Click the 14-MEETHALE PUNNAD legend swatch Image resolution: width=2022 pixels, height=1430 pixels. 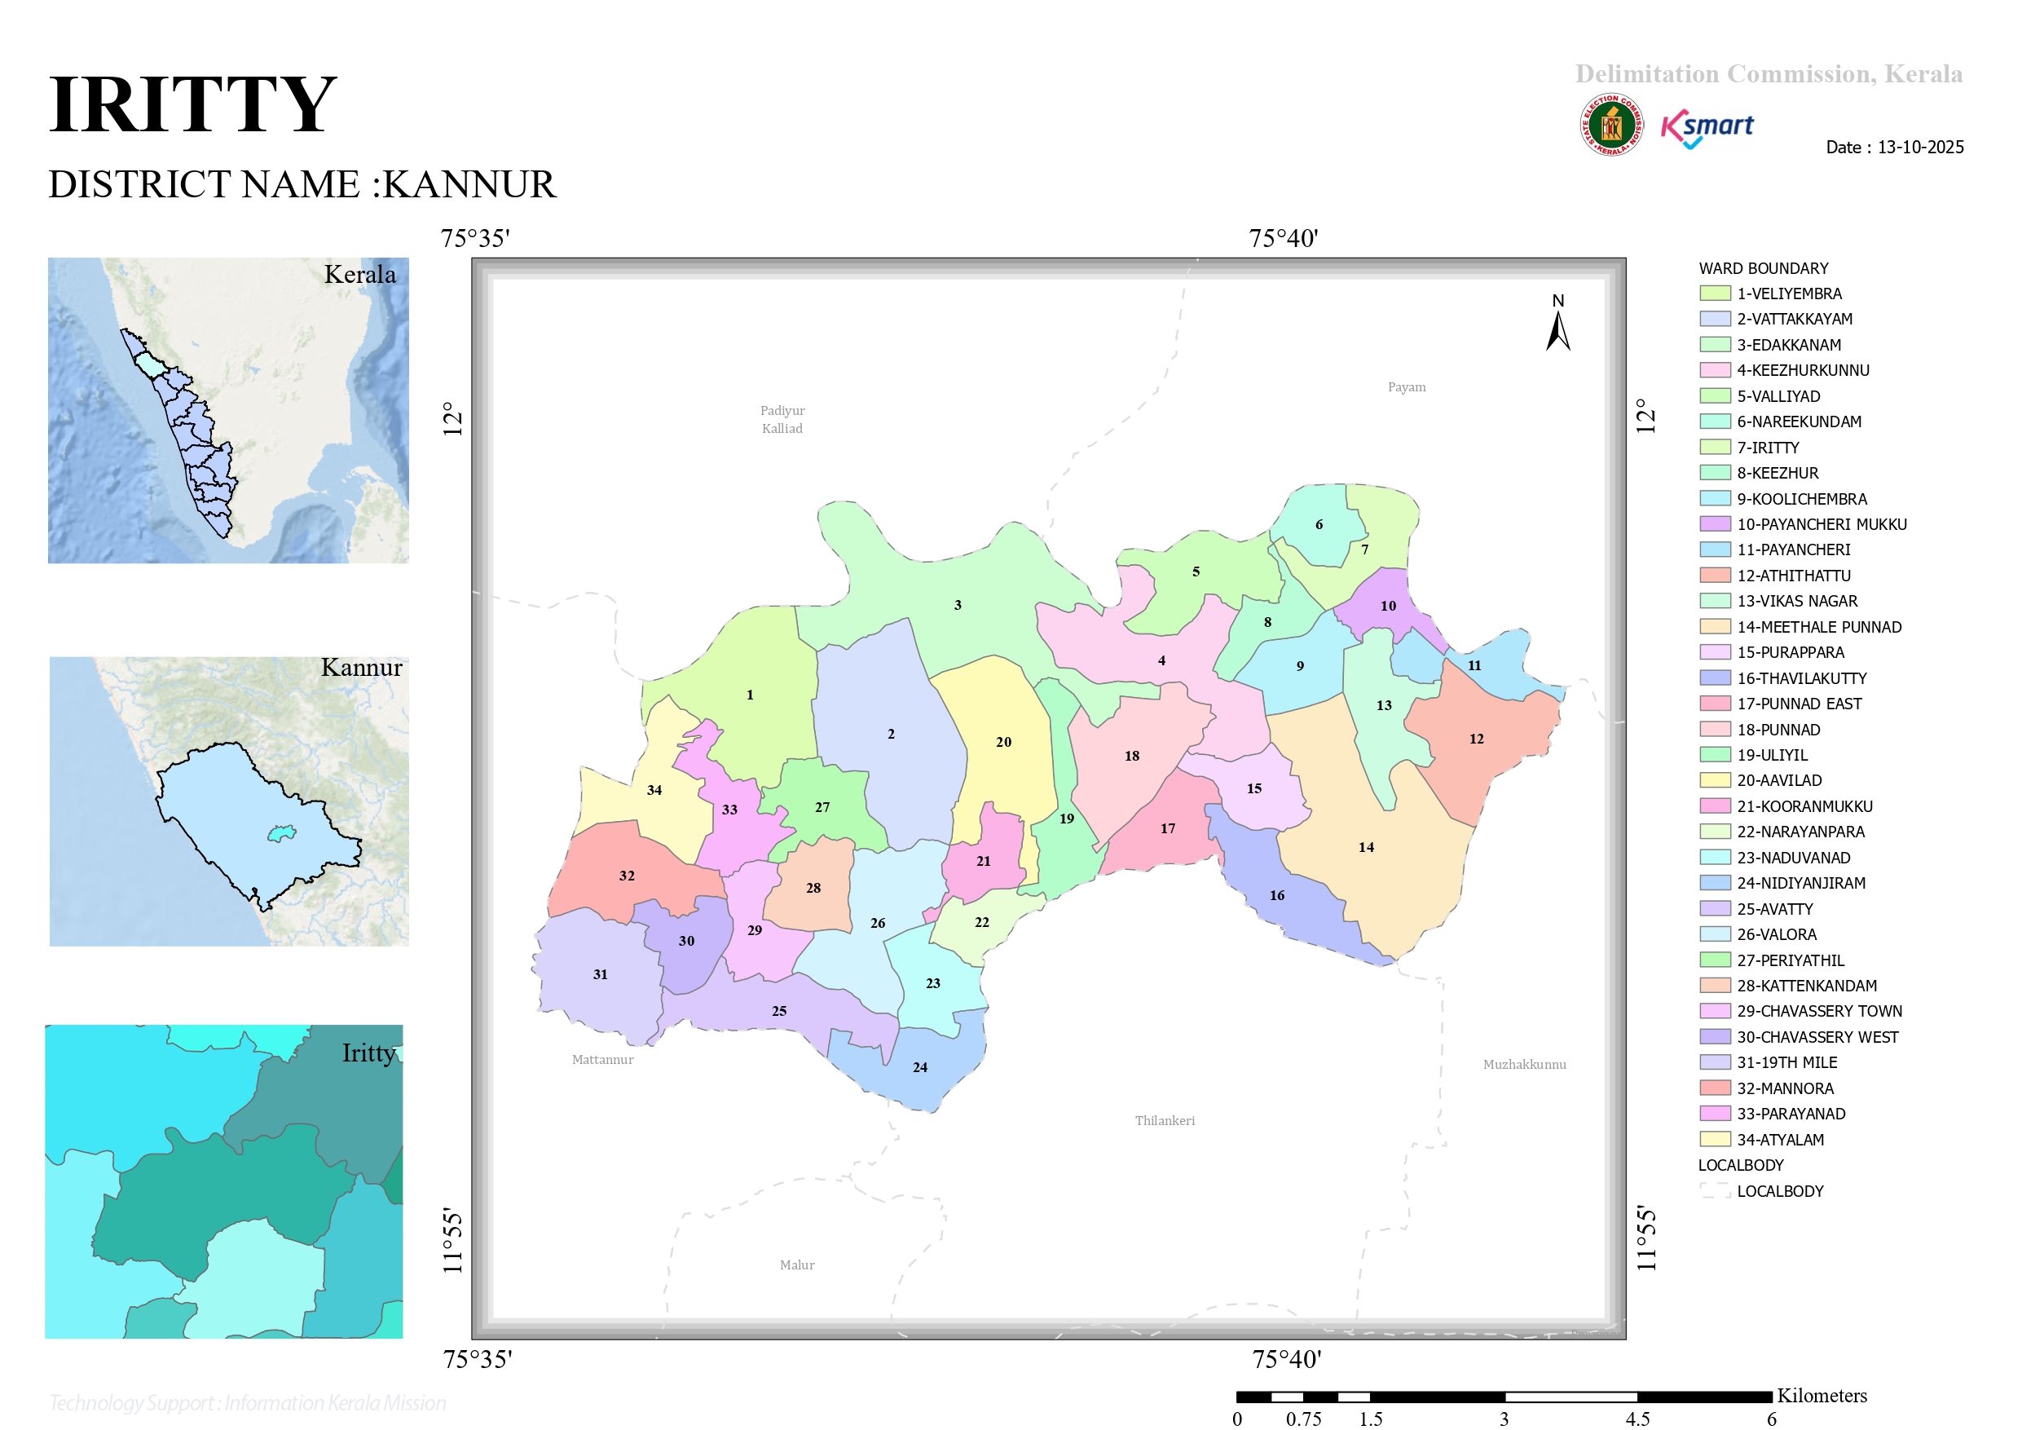point(1715,626)
